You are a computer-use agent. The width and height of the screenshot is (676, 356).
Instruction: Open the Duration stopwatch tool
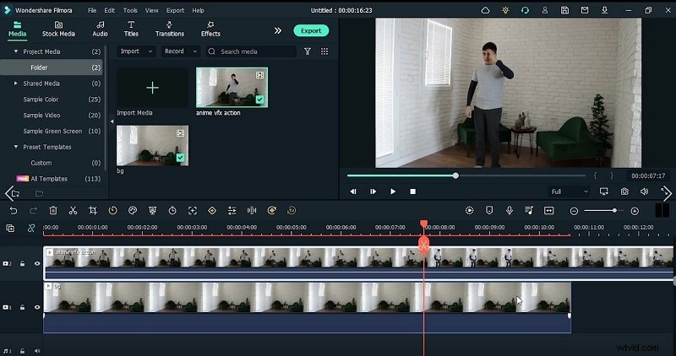pos(172,211)
